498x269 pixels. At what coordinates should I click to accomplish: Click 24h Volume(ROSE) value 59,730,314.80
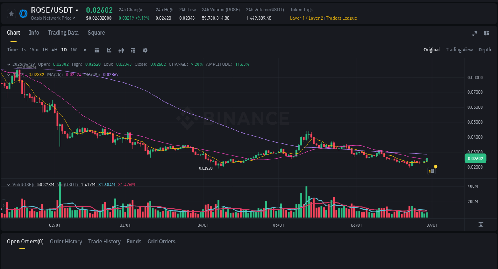(x=216, y=18)
